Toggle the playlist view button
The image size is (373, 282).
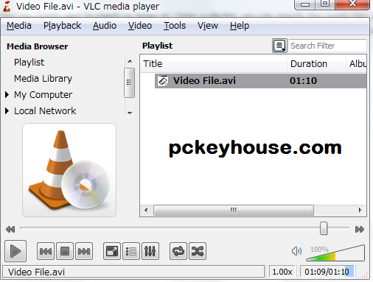(x=131, y=251)
